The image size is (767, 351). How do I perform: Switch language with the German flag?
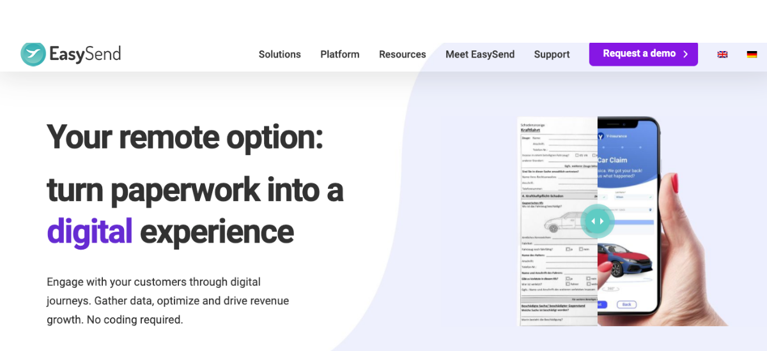(x=752, y=54)
